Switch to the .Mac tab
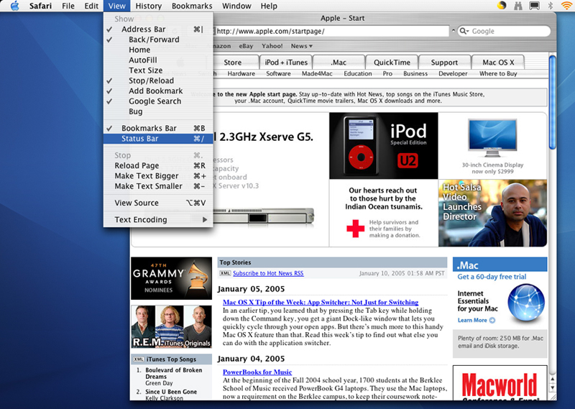This screenshot has height=409, width=575. (339, 63)
